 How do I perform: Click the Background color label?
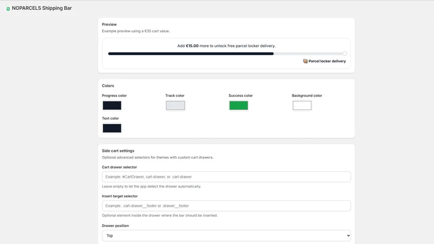307,95
